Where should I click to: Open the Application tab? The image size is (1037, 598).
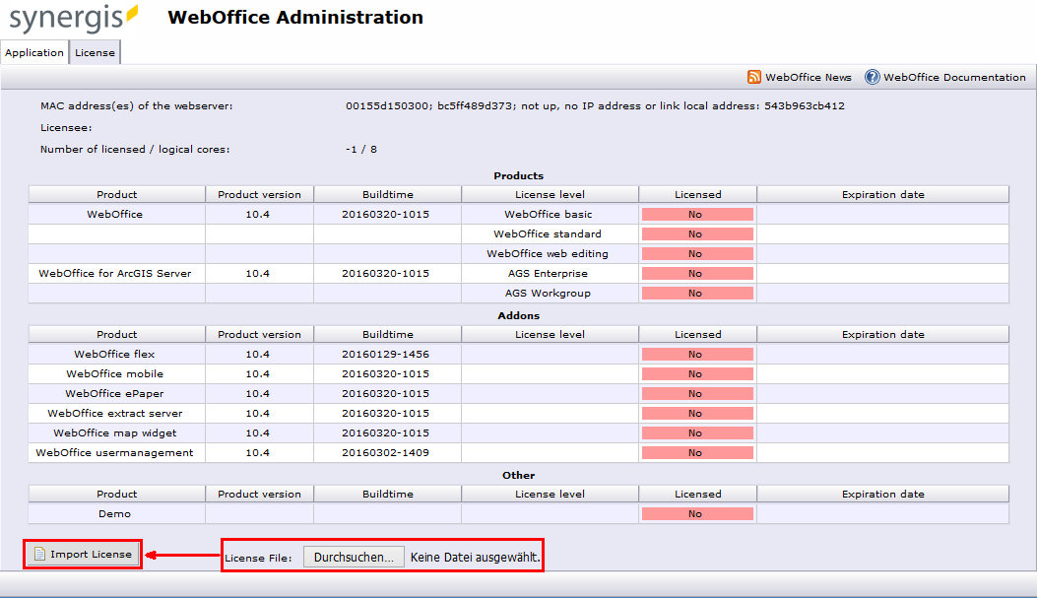coord(34,52)
